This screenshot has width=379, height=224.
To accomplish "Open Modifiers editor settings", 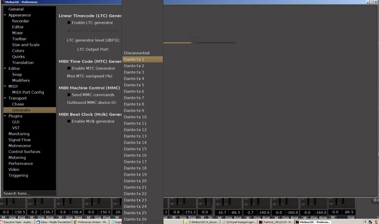I will 21,80.
